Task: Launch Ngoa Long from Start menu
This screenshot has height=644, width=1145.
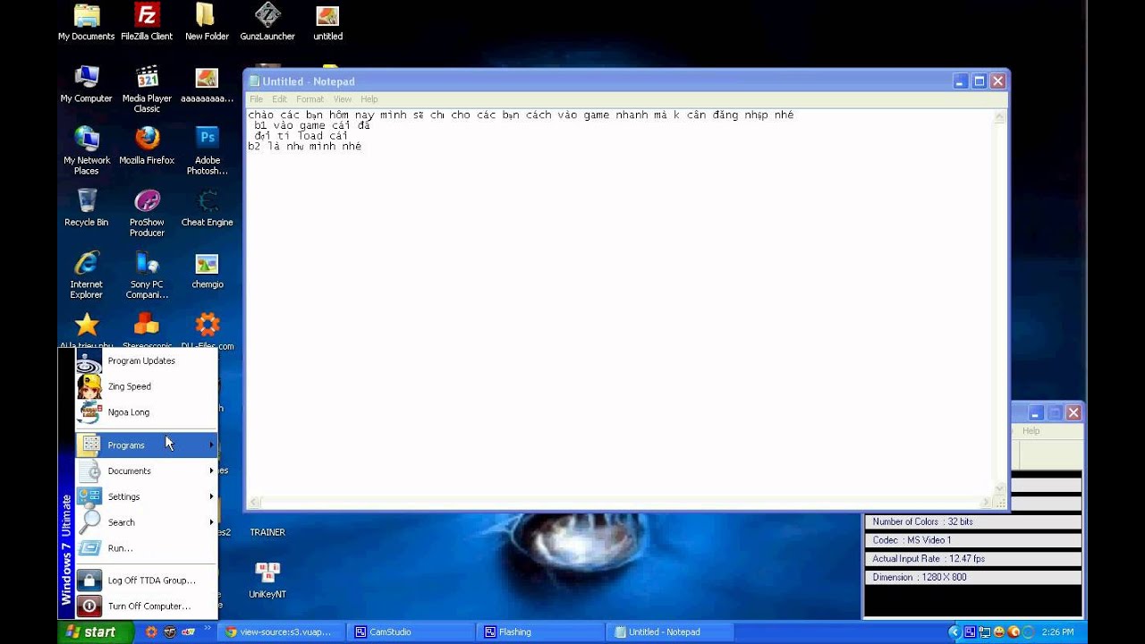Action: pos(147,412)
